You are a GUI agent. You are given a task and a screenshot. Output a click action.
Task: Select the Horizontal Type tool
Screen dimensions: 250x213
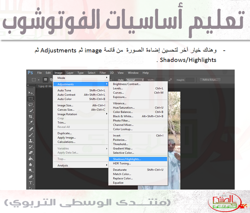[x=31, y=182]
